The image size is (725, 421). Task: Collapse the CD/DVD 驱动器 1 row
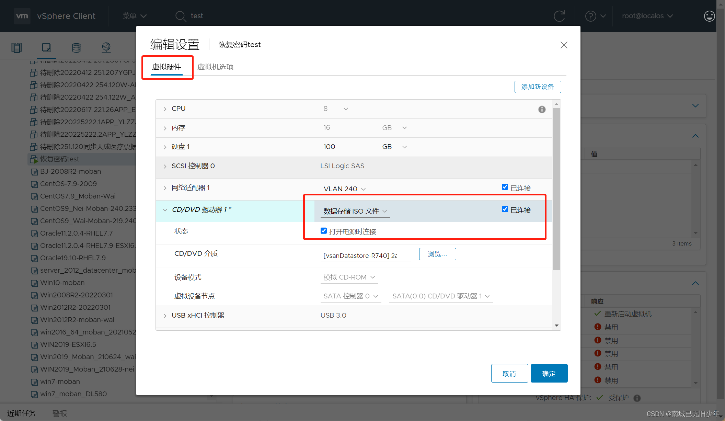pyautogui.click(x=165, y=210)
